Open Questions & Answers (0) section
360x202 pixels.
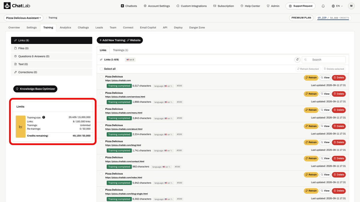[x=52, y=56]
